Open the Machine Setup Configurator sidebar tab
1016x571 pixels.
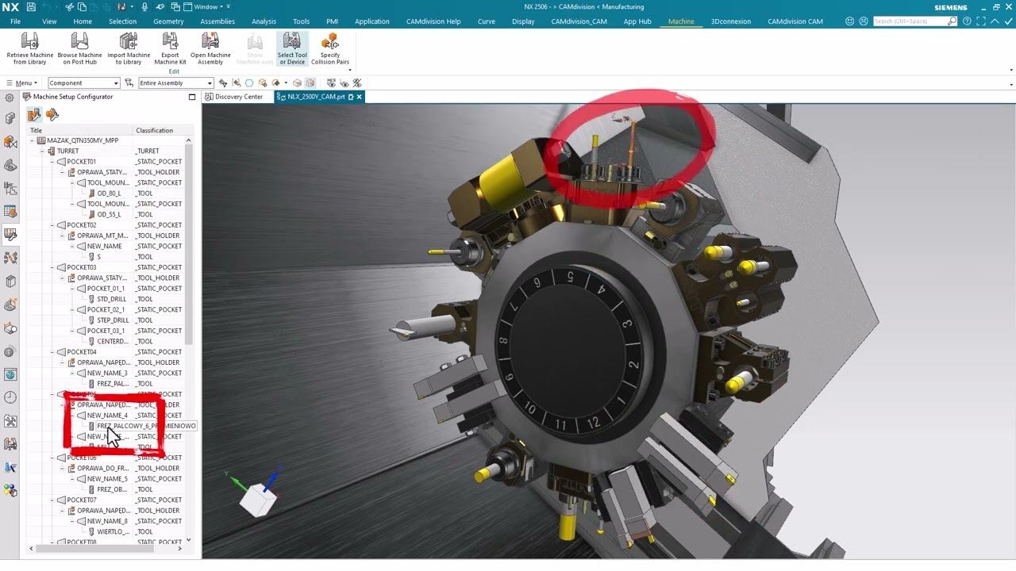tap(10, 235)
